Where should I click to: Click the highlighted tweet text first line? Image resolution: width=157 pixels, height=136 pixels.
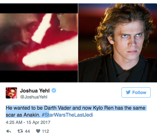(x=76, y=108)
